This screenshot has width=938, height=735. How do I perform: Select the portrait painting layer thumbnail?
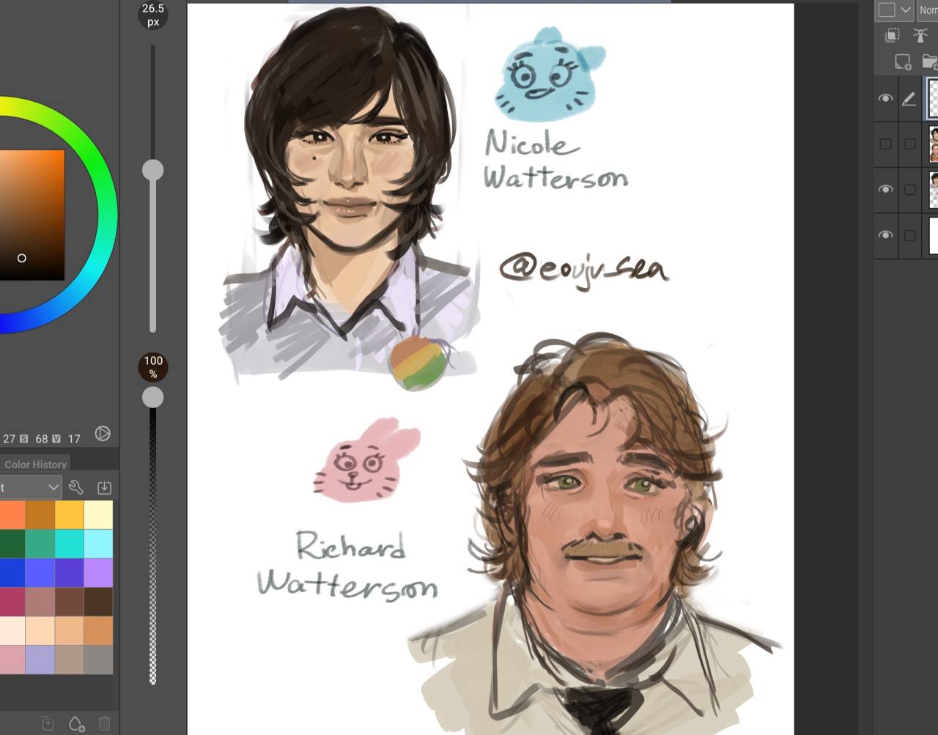[934, 189]
